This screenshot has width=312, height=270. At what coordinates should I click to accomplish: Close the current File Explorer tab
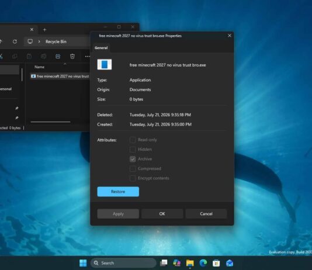[32, 30]
